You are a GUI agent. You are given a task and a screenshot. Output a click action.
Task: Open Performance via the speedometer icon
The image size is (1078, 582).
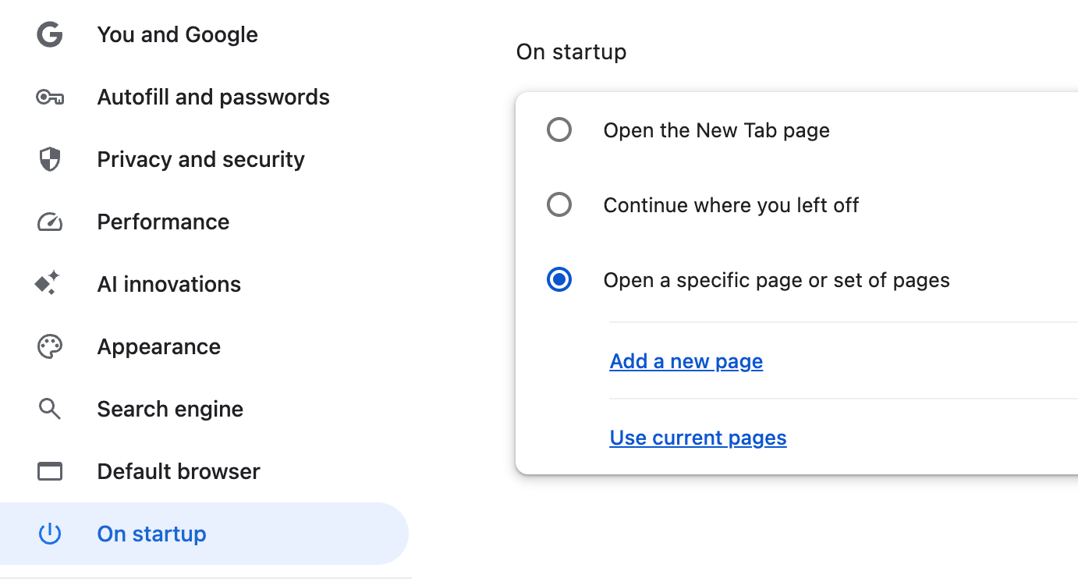point(48,222)
